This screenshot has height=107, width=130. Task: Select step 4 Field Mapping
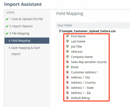[x=27, y=41]
